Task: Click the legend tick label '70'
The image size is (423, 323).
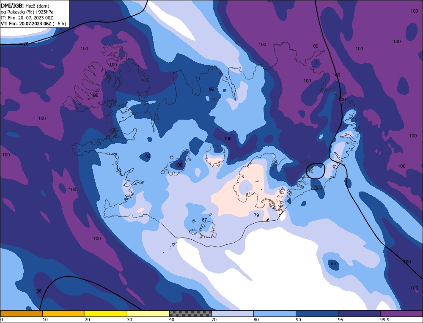Action: [214, 320]
